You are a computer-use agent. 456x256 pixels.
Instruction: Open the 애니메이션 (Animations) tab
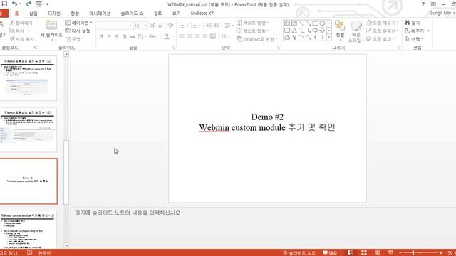(x=100, y=14)
